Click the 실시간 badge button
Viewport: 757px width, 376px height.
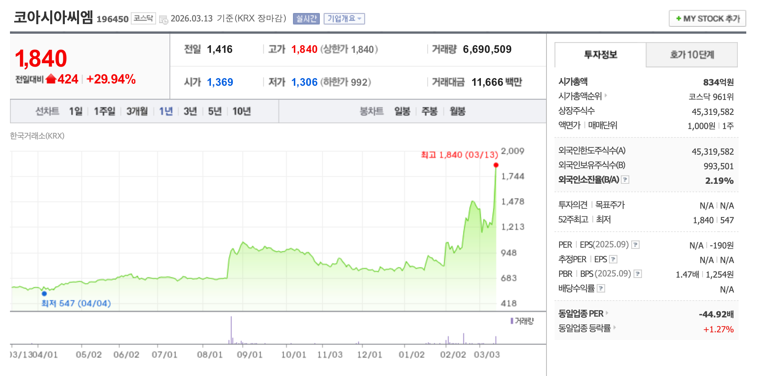[306, 19]
